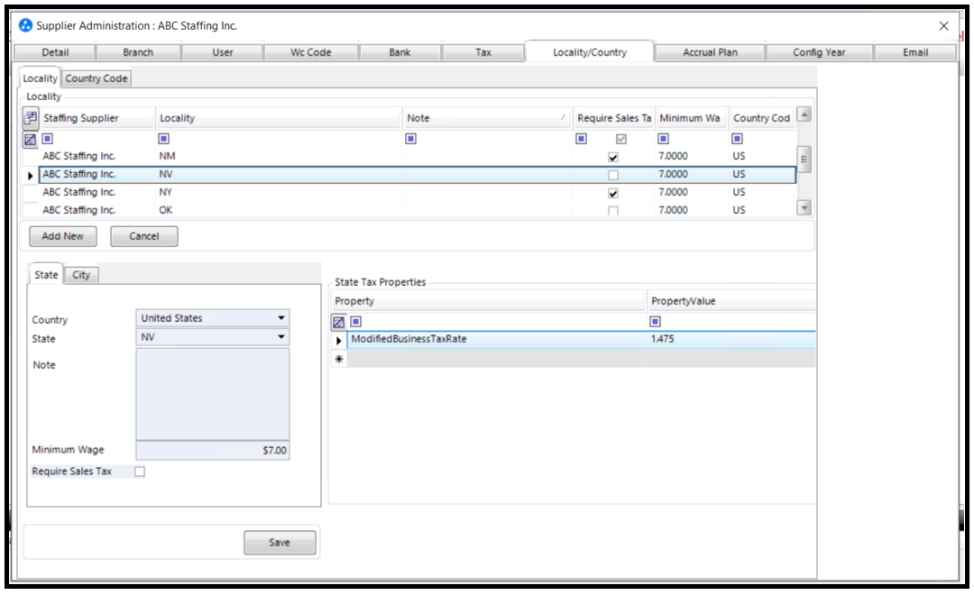Open the Accrual Plan tab
Viewport: 974px width, 595px height.
[710, 52]
